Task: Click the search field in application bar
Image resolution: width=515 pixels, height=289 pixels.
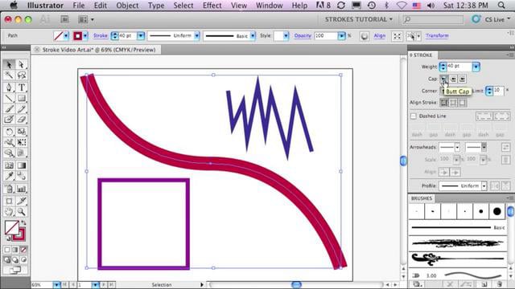Action: 433,19
